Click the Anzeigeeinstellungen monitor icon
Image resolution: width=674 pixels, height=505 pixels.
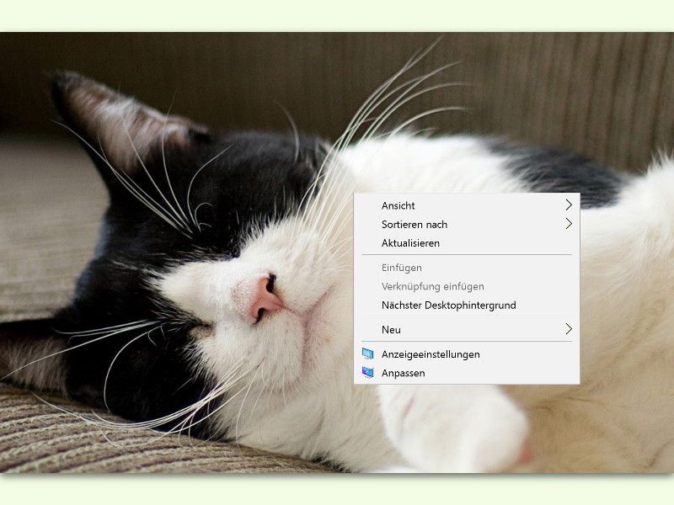coord(367,353)
